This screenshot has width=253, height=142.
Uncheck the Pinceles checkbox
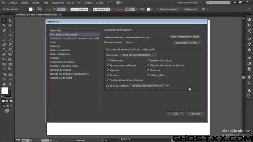coord(108,75)
